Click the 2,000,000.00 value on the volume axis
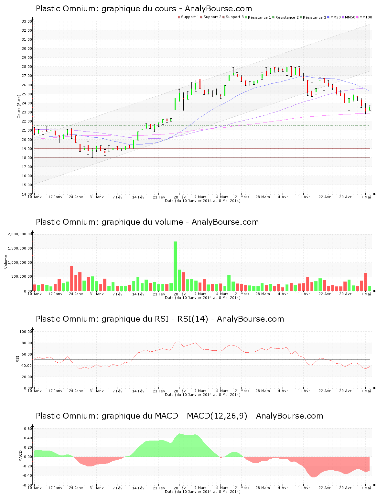388x501 pixels. pos(20,234)
